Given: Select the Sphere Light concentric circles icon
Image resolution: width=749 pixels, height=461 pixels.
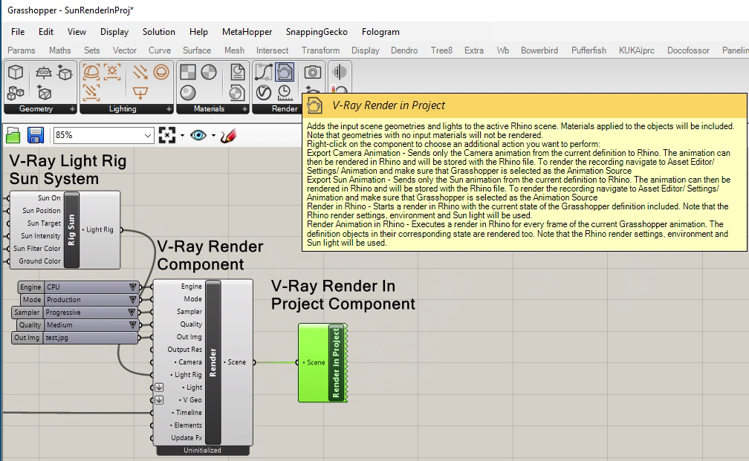Looking at the screenshot, I should coord(161,73).
